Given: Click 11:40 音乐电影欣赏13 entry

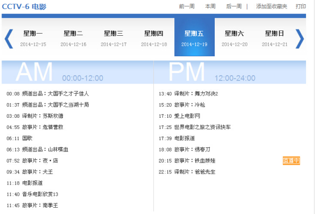Looking at the screenshot, I should tap(33, 195).
